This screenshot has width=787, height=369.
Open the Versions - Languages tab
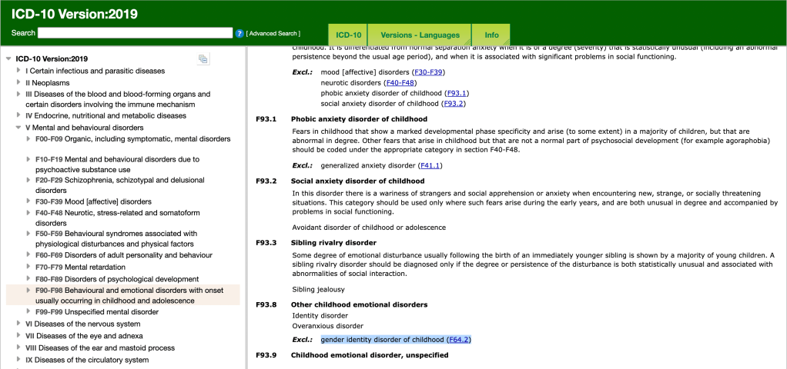[x=420, y=35]
